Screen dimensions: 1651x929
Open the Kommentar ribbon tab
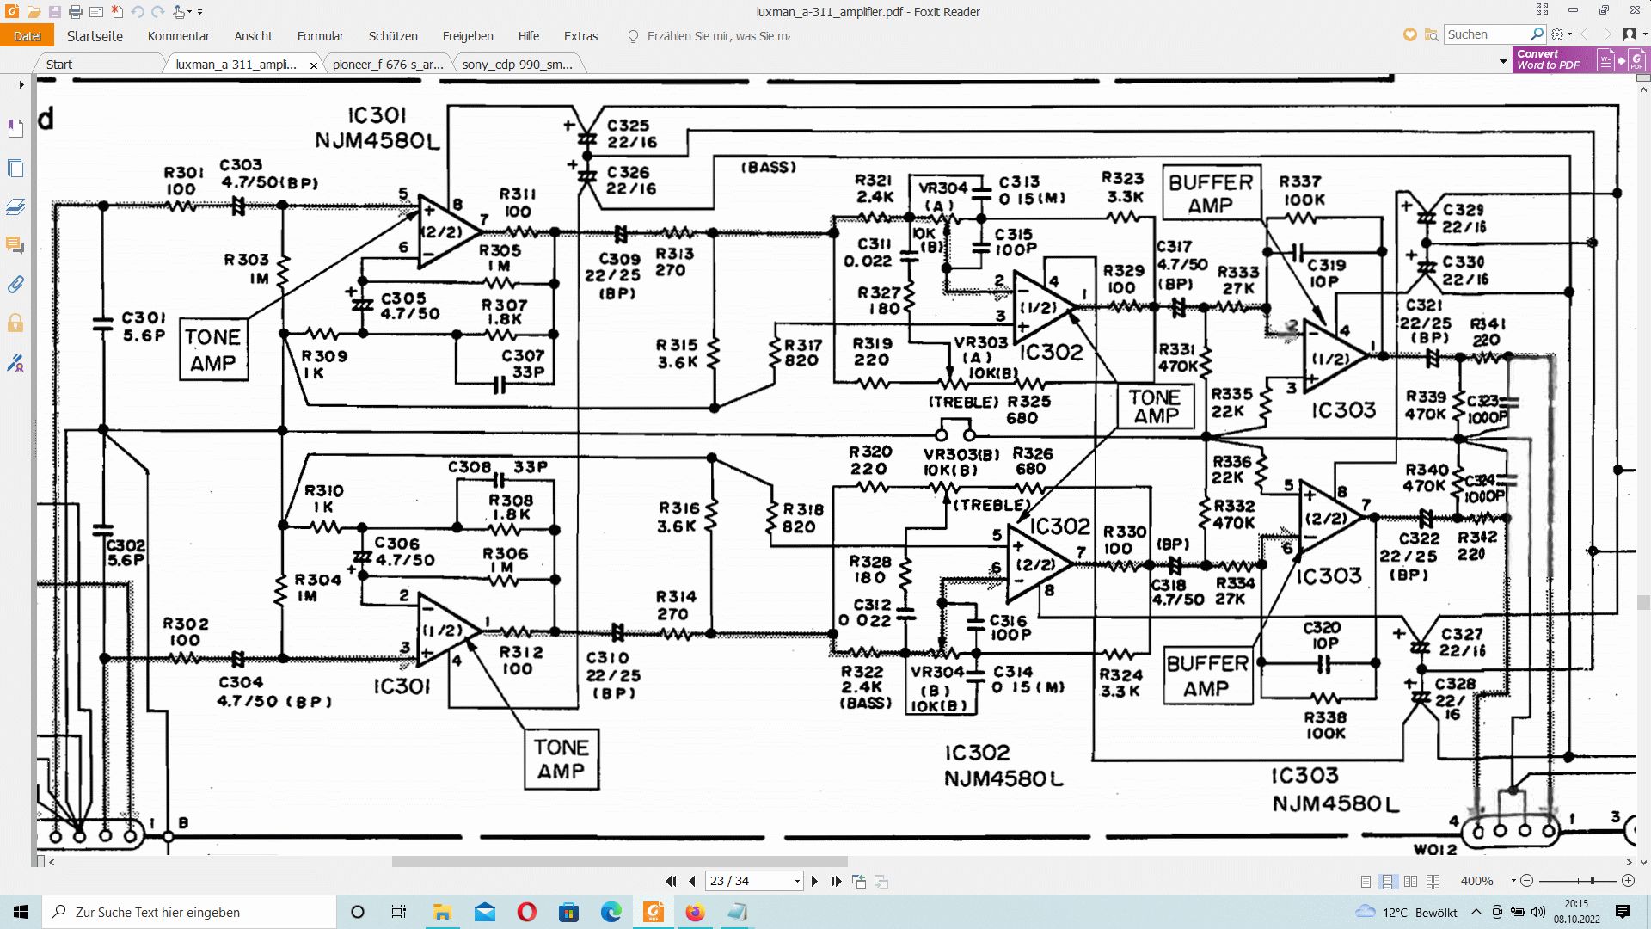178,36
